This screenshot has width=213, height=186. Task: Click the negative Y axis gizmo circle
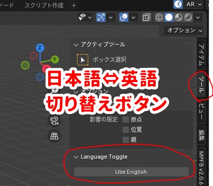(x=25, y=65)
